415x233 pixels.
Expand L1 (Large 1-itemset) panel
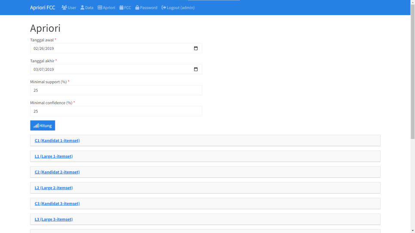(x=54, y=156)
